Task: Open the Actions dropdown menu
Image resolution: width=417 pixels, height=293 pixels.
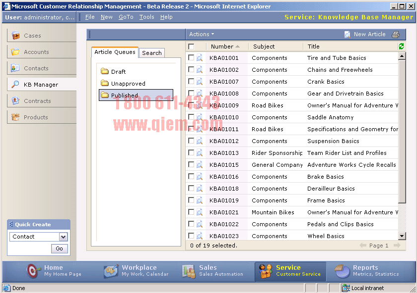Action: click(202, 34)
